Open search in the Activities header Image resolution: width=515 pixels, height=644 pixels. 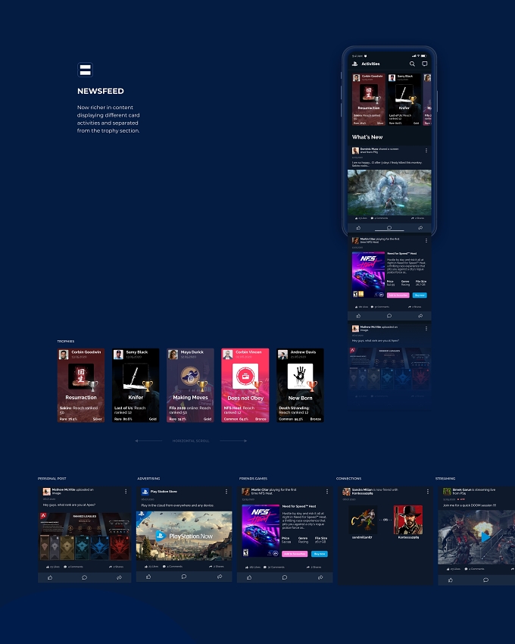click(x=412, y=64)
